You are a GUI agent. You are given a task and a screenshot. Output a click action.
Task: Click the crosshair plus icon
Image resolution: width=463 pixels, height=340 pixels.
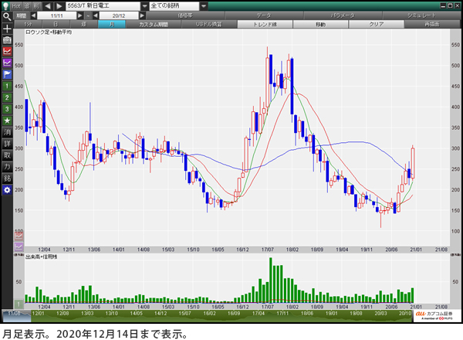point(7,29)
